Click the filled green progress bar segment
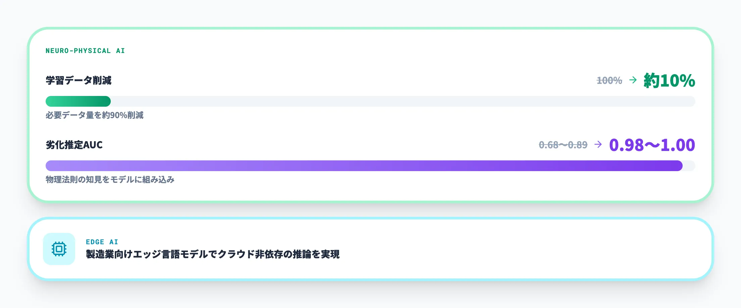The image size is (741, 308). point(78,101)
